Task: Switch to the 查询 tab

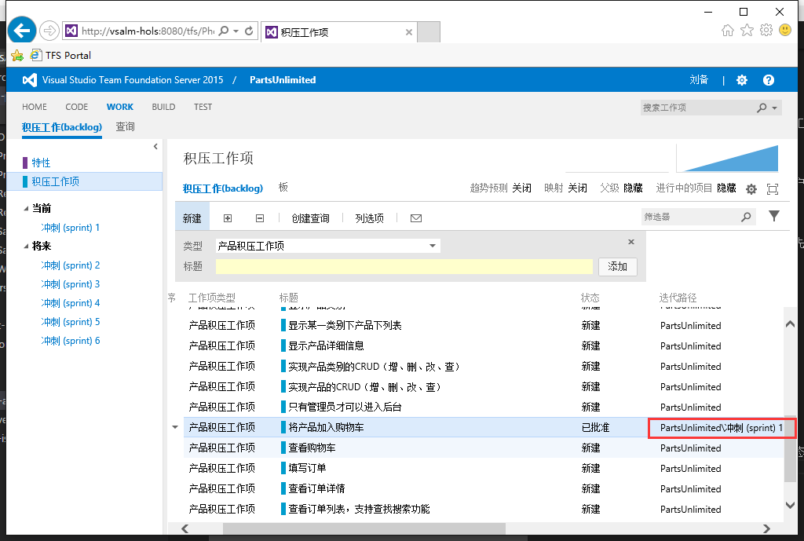Action: click(125, 126)
